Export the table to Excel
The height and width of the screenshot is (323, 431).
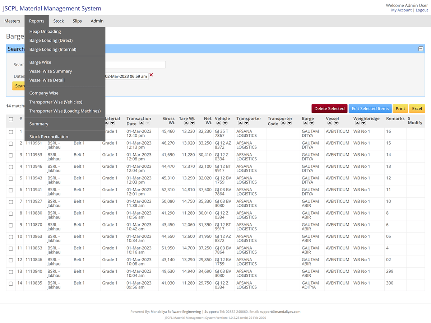click(x=417, y=108)
